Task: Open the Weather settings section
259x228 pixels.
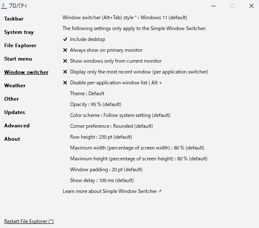Action: tap(15, 86)
